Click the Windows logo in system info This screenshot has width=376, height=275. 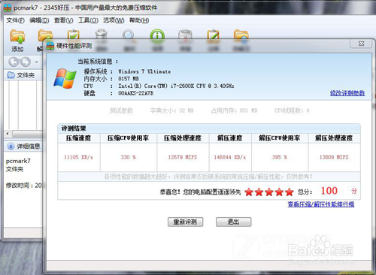[x=65, y=78]
